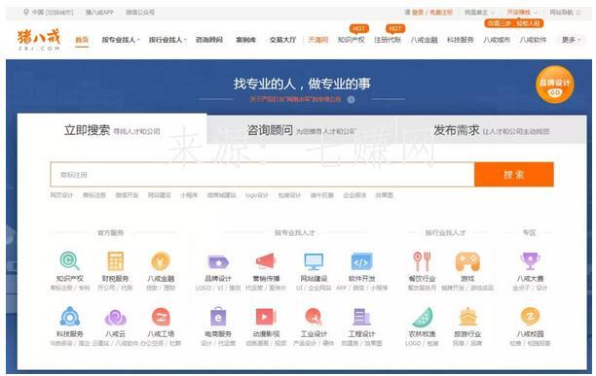Open the 品牌设计 tag icon
The image size is (596, 376).
tap(218, 262)
